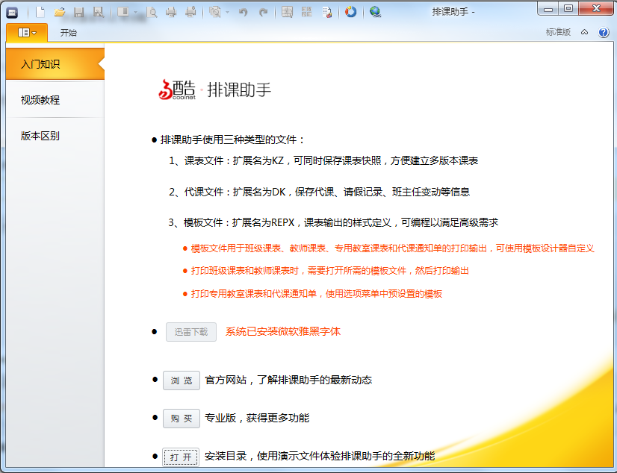Select the 入门知识 sidebar item
Screen dimensions: 617x473
click(40, 64)
